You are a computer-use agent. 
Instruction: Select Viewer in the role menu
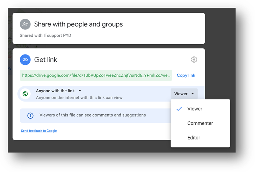tap(200, 109)
